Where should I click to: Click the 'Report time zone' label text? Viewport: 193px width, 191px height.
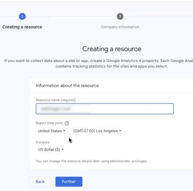click(49, 123)
